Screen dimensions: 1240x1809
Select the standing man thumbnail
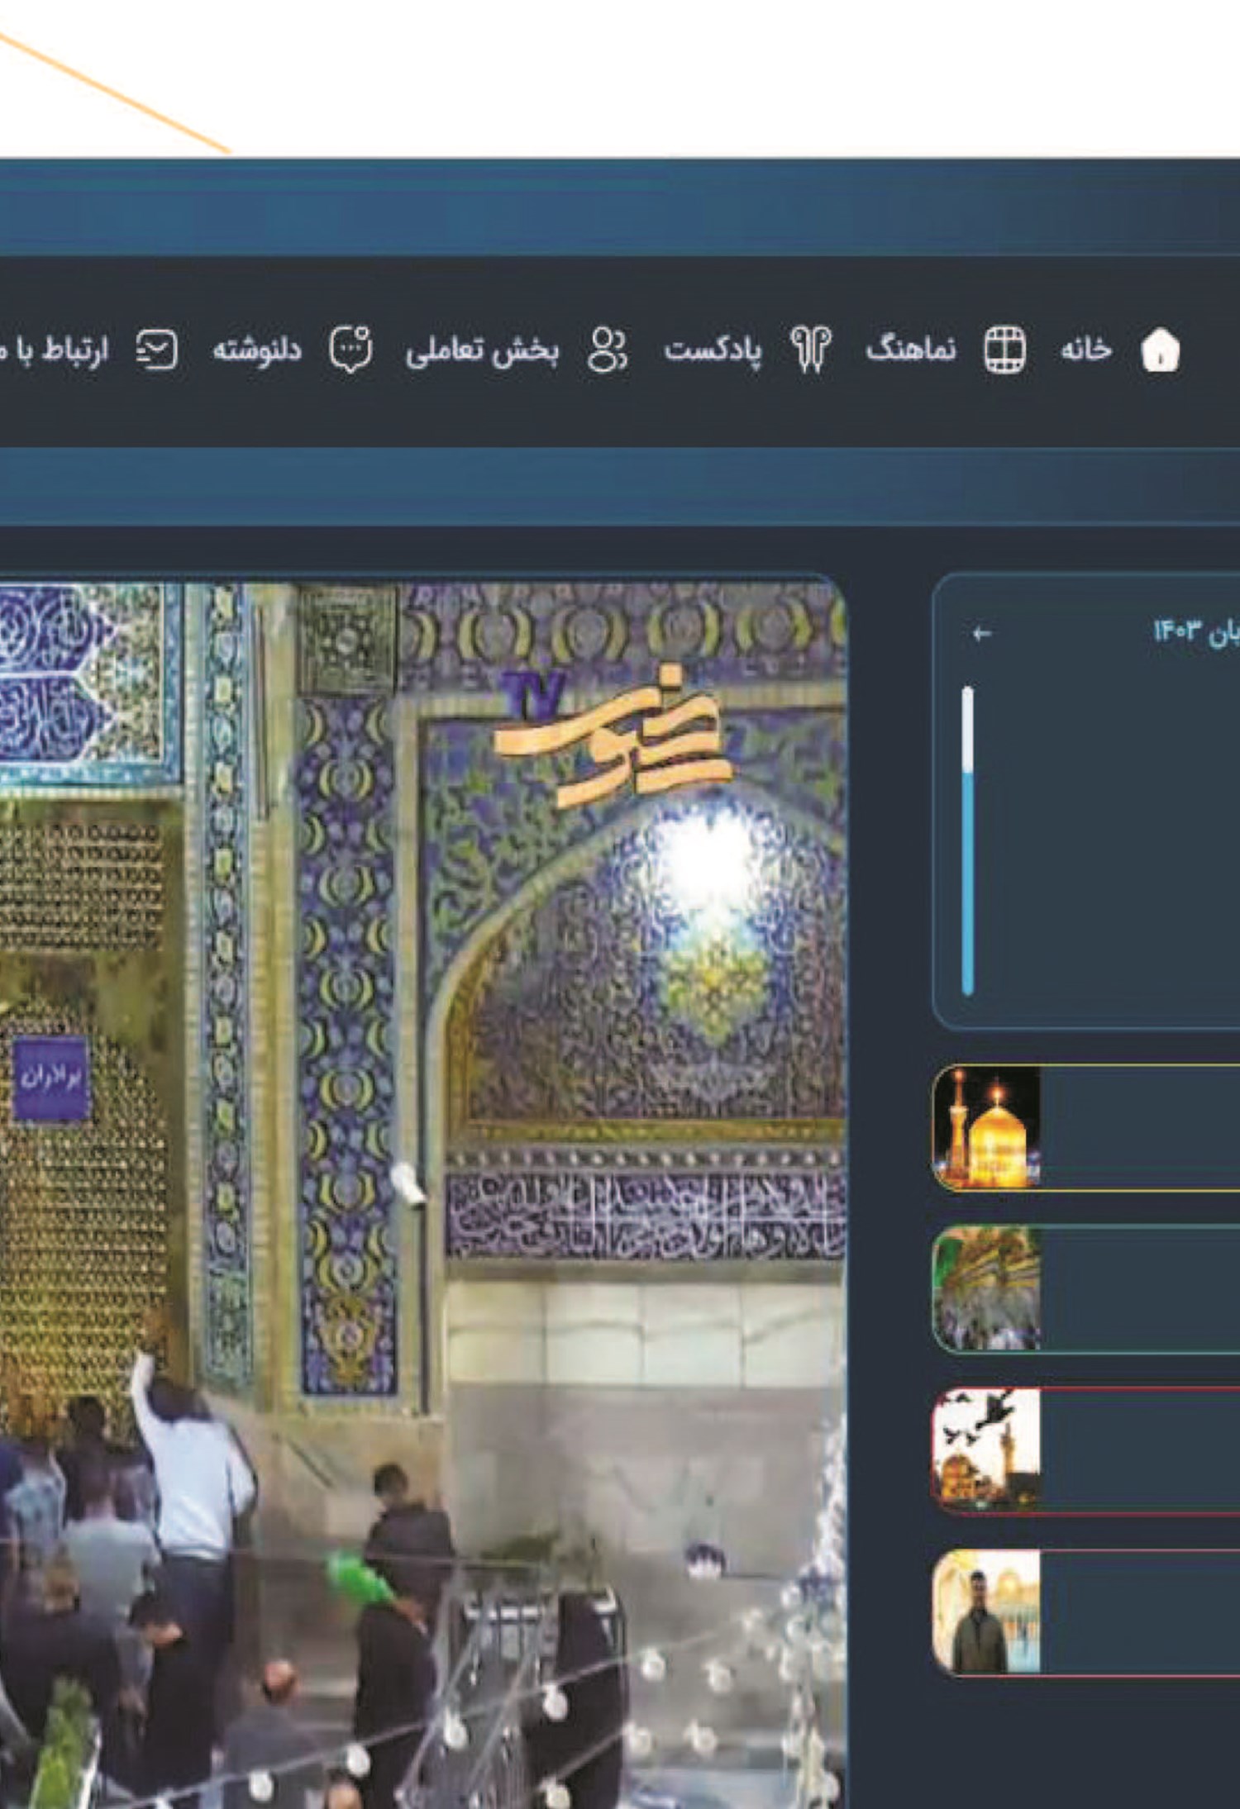click(x=987, y=1612)
